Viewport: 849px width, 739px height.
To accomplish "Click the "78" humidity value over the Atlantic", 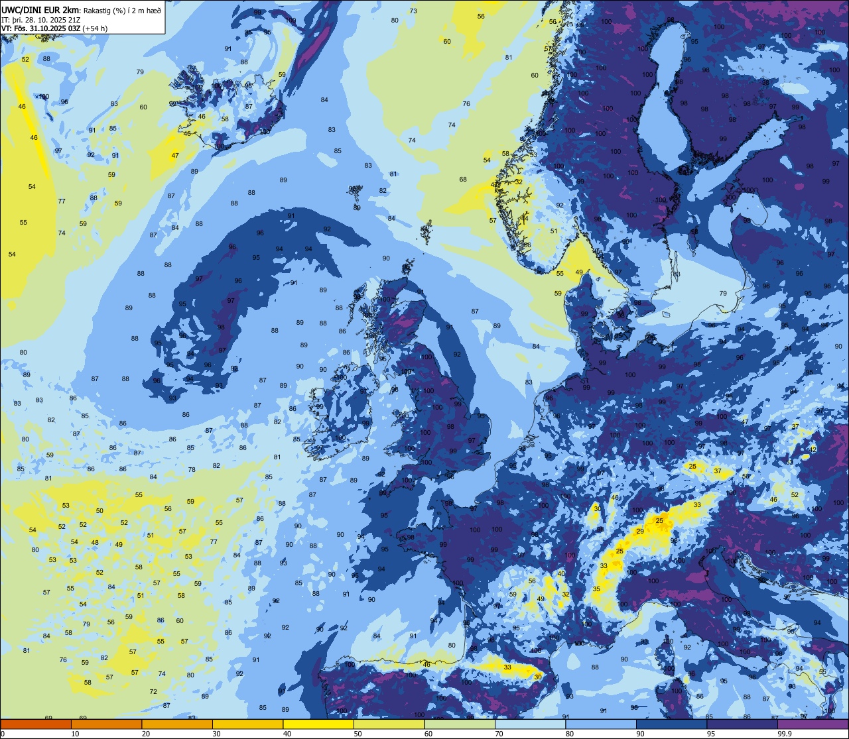I will pos(192,469).
